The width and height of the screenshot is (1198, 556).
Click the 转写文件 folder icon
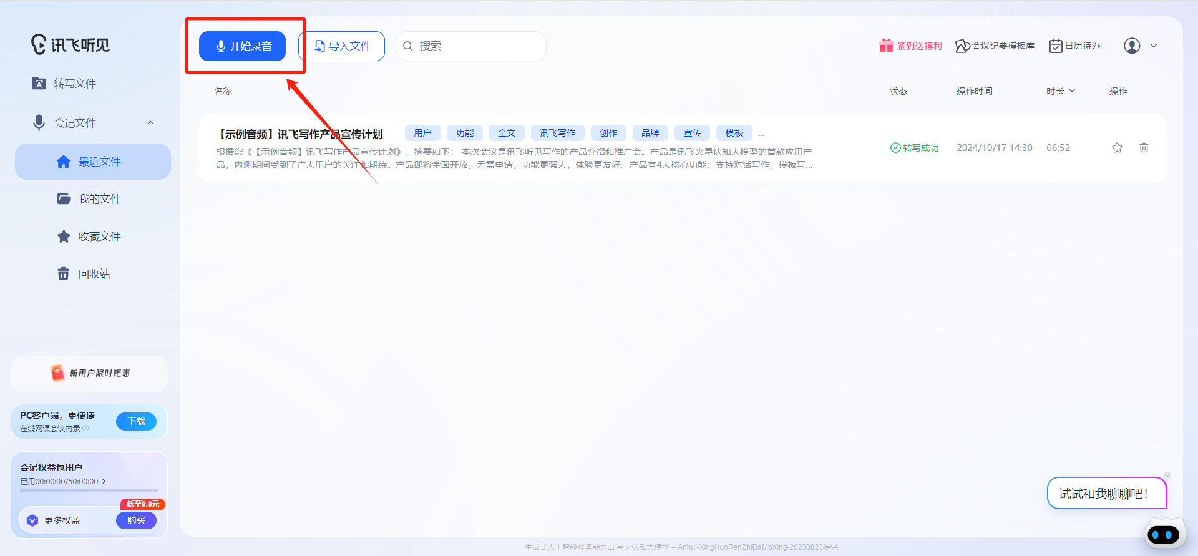click(39, 83)
